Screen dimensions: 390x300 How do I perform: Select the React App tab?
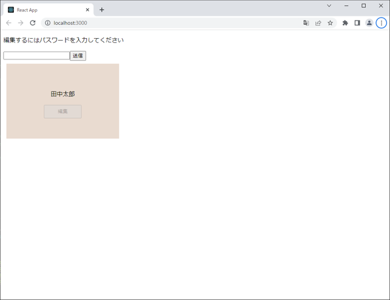coord(49,10)
